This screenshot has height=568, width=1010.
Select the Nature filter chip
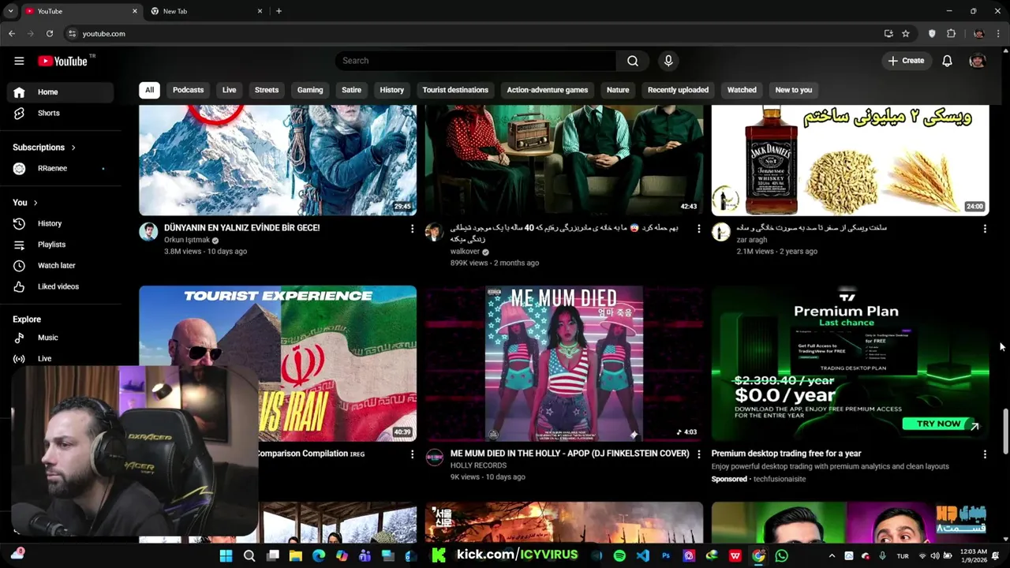point(618,90)
